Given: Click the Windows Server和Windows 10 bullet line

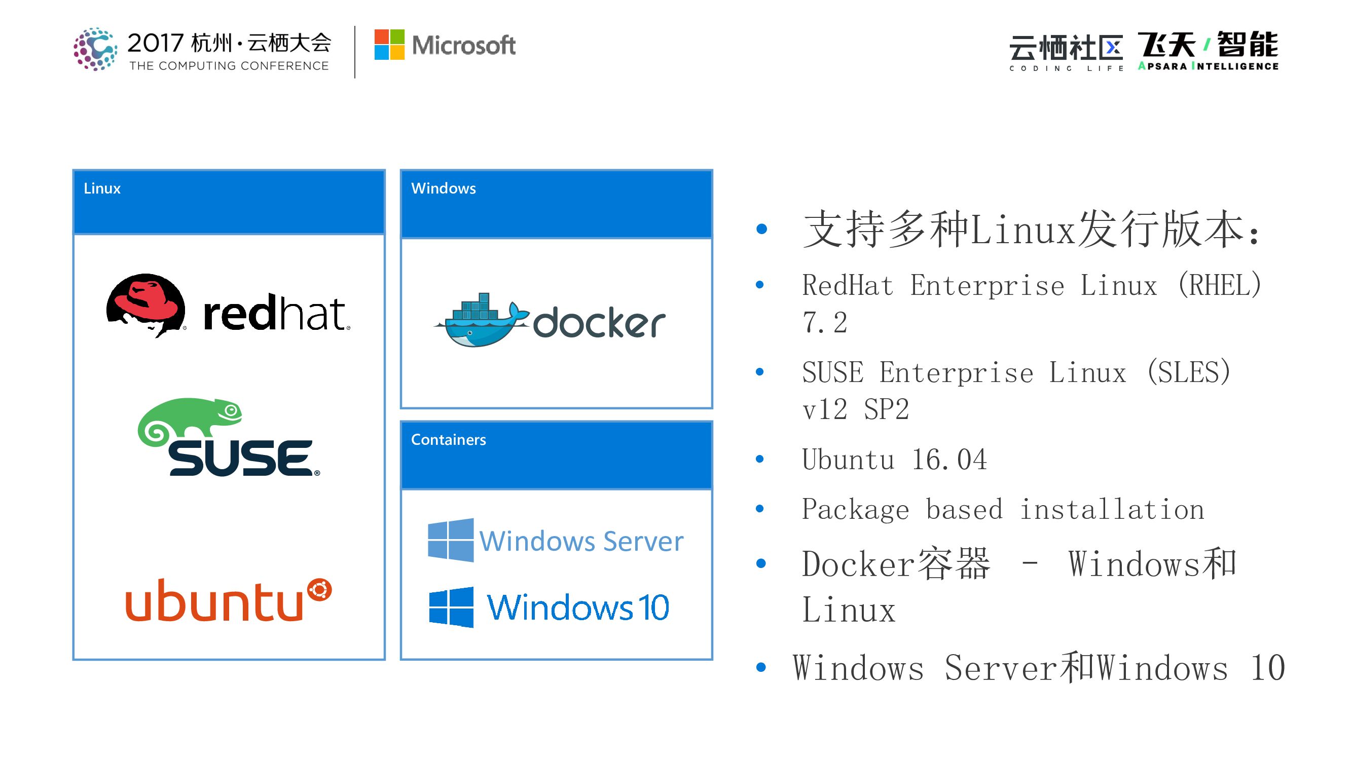Looking at the screenshot, I should click(x=1038, y=669).
